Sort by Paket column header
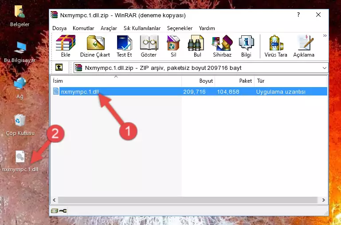 coord(235,81)
